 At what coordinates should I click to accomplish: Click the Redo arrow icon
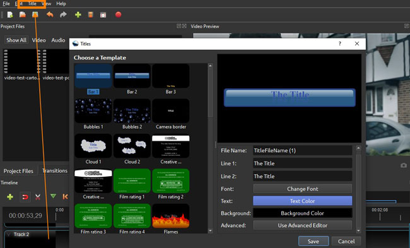63,15
